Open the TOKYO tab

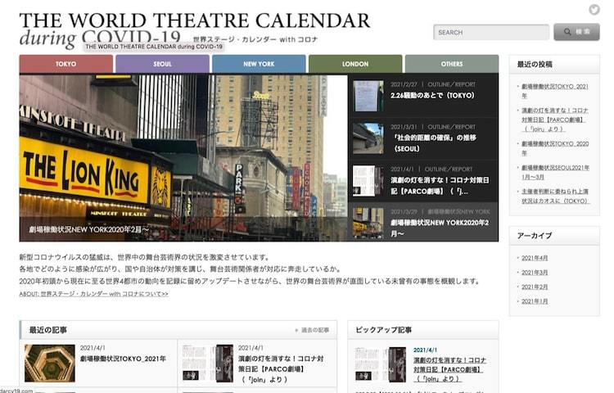tap(65, 64)
